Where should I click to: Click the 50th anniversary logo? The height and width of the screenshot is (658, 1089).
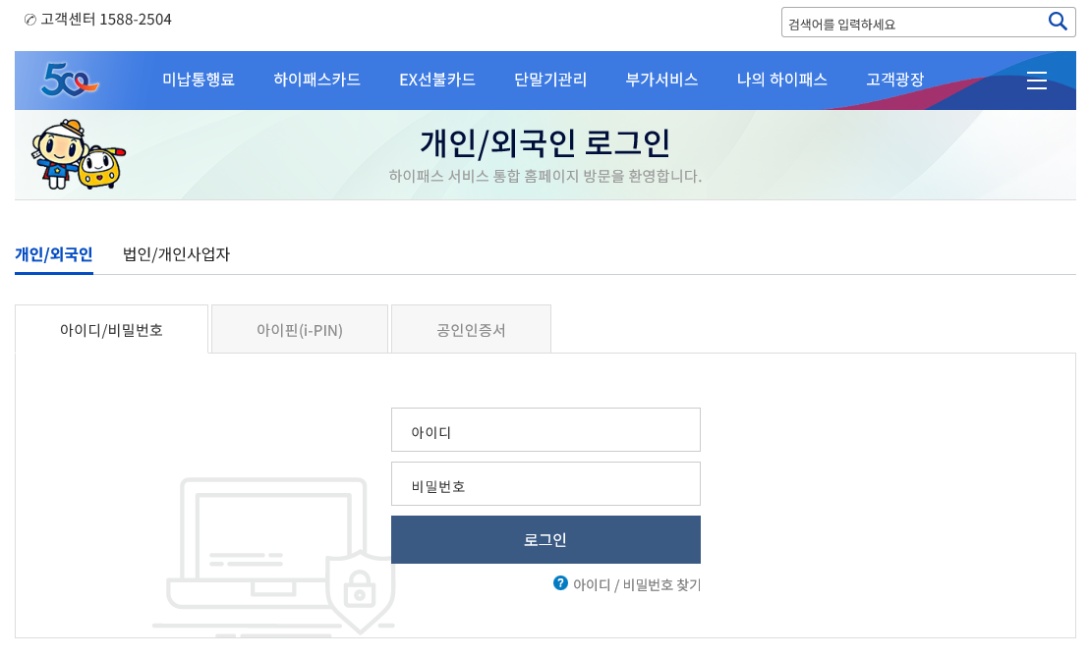(70, 80)
